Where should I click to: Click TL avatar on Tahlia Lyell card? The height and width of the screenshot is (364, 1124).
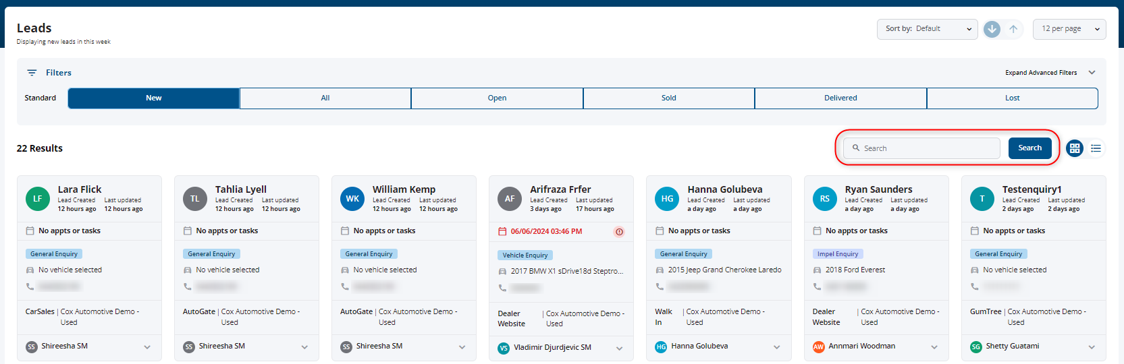point(195,199)
